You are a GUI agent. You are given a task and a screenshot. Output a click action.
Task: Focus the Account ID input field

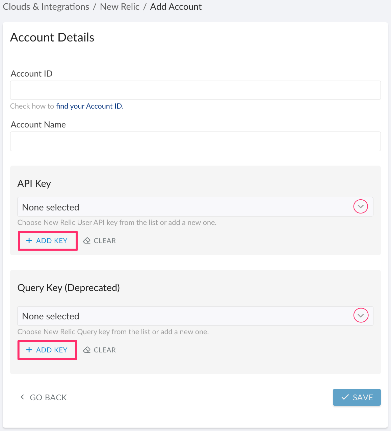(x=195, y=90)
